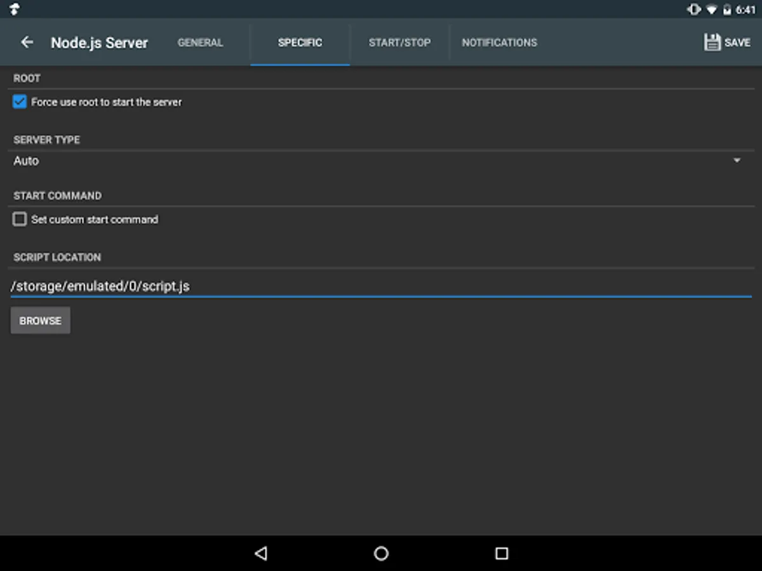This screenshot has width=762, height=571.
Task: Click the SAVE text label
Action: coord(737,43)
